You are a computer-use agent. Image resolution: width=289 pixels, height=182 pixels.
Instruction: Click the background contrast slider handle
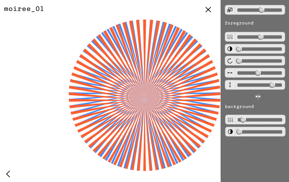239,132
